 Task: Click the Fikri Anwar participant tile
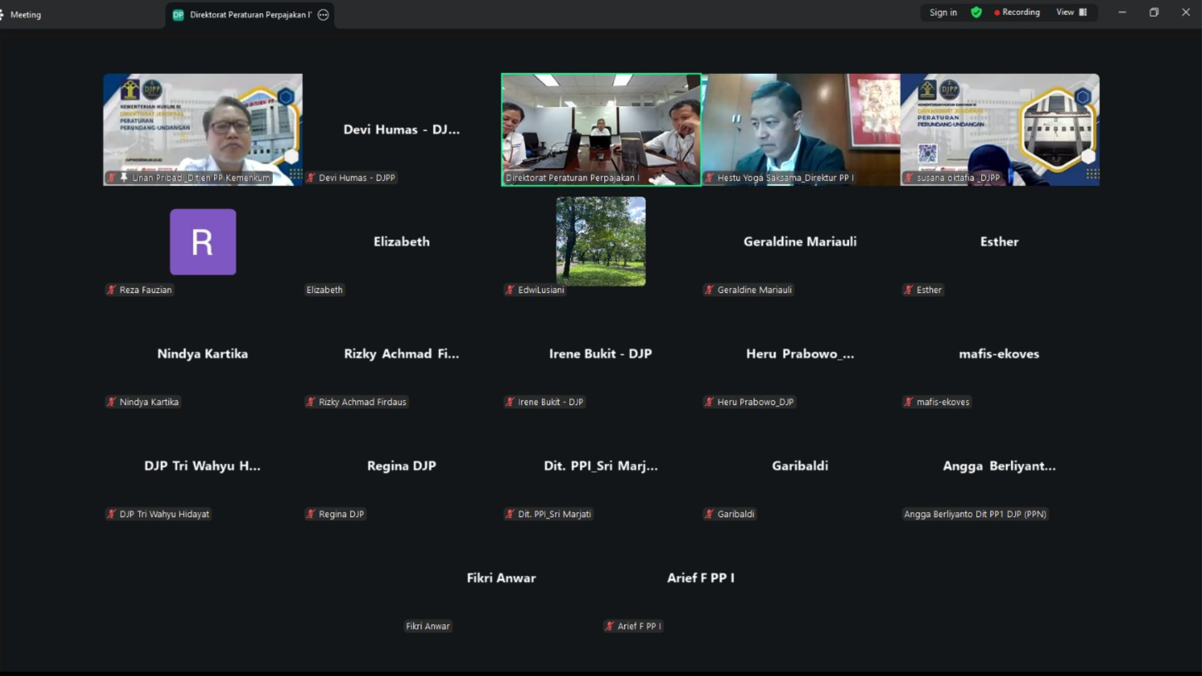501,578
